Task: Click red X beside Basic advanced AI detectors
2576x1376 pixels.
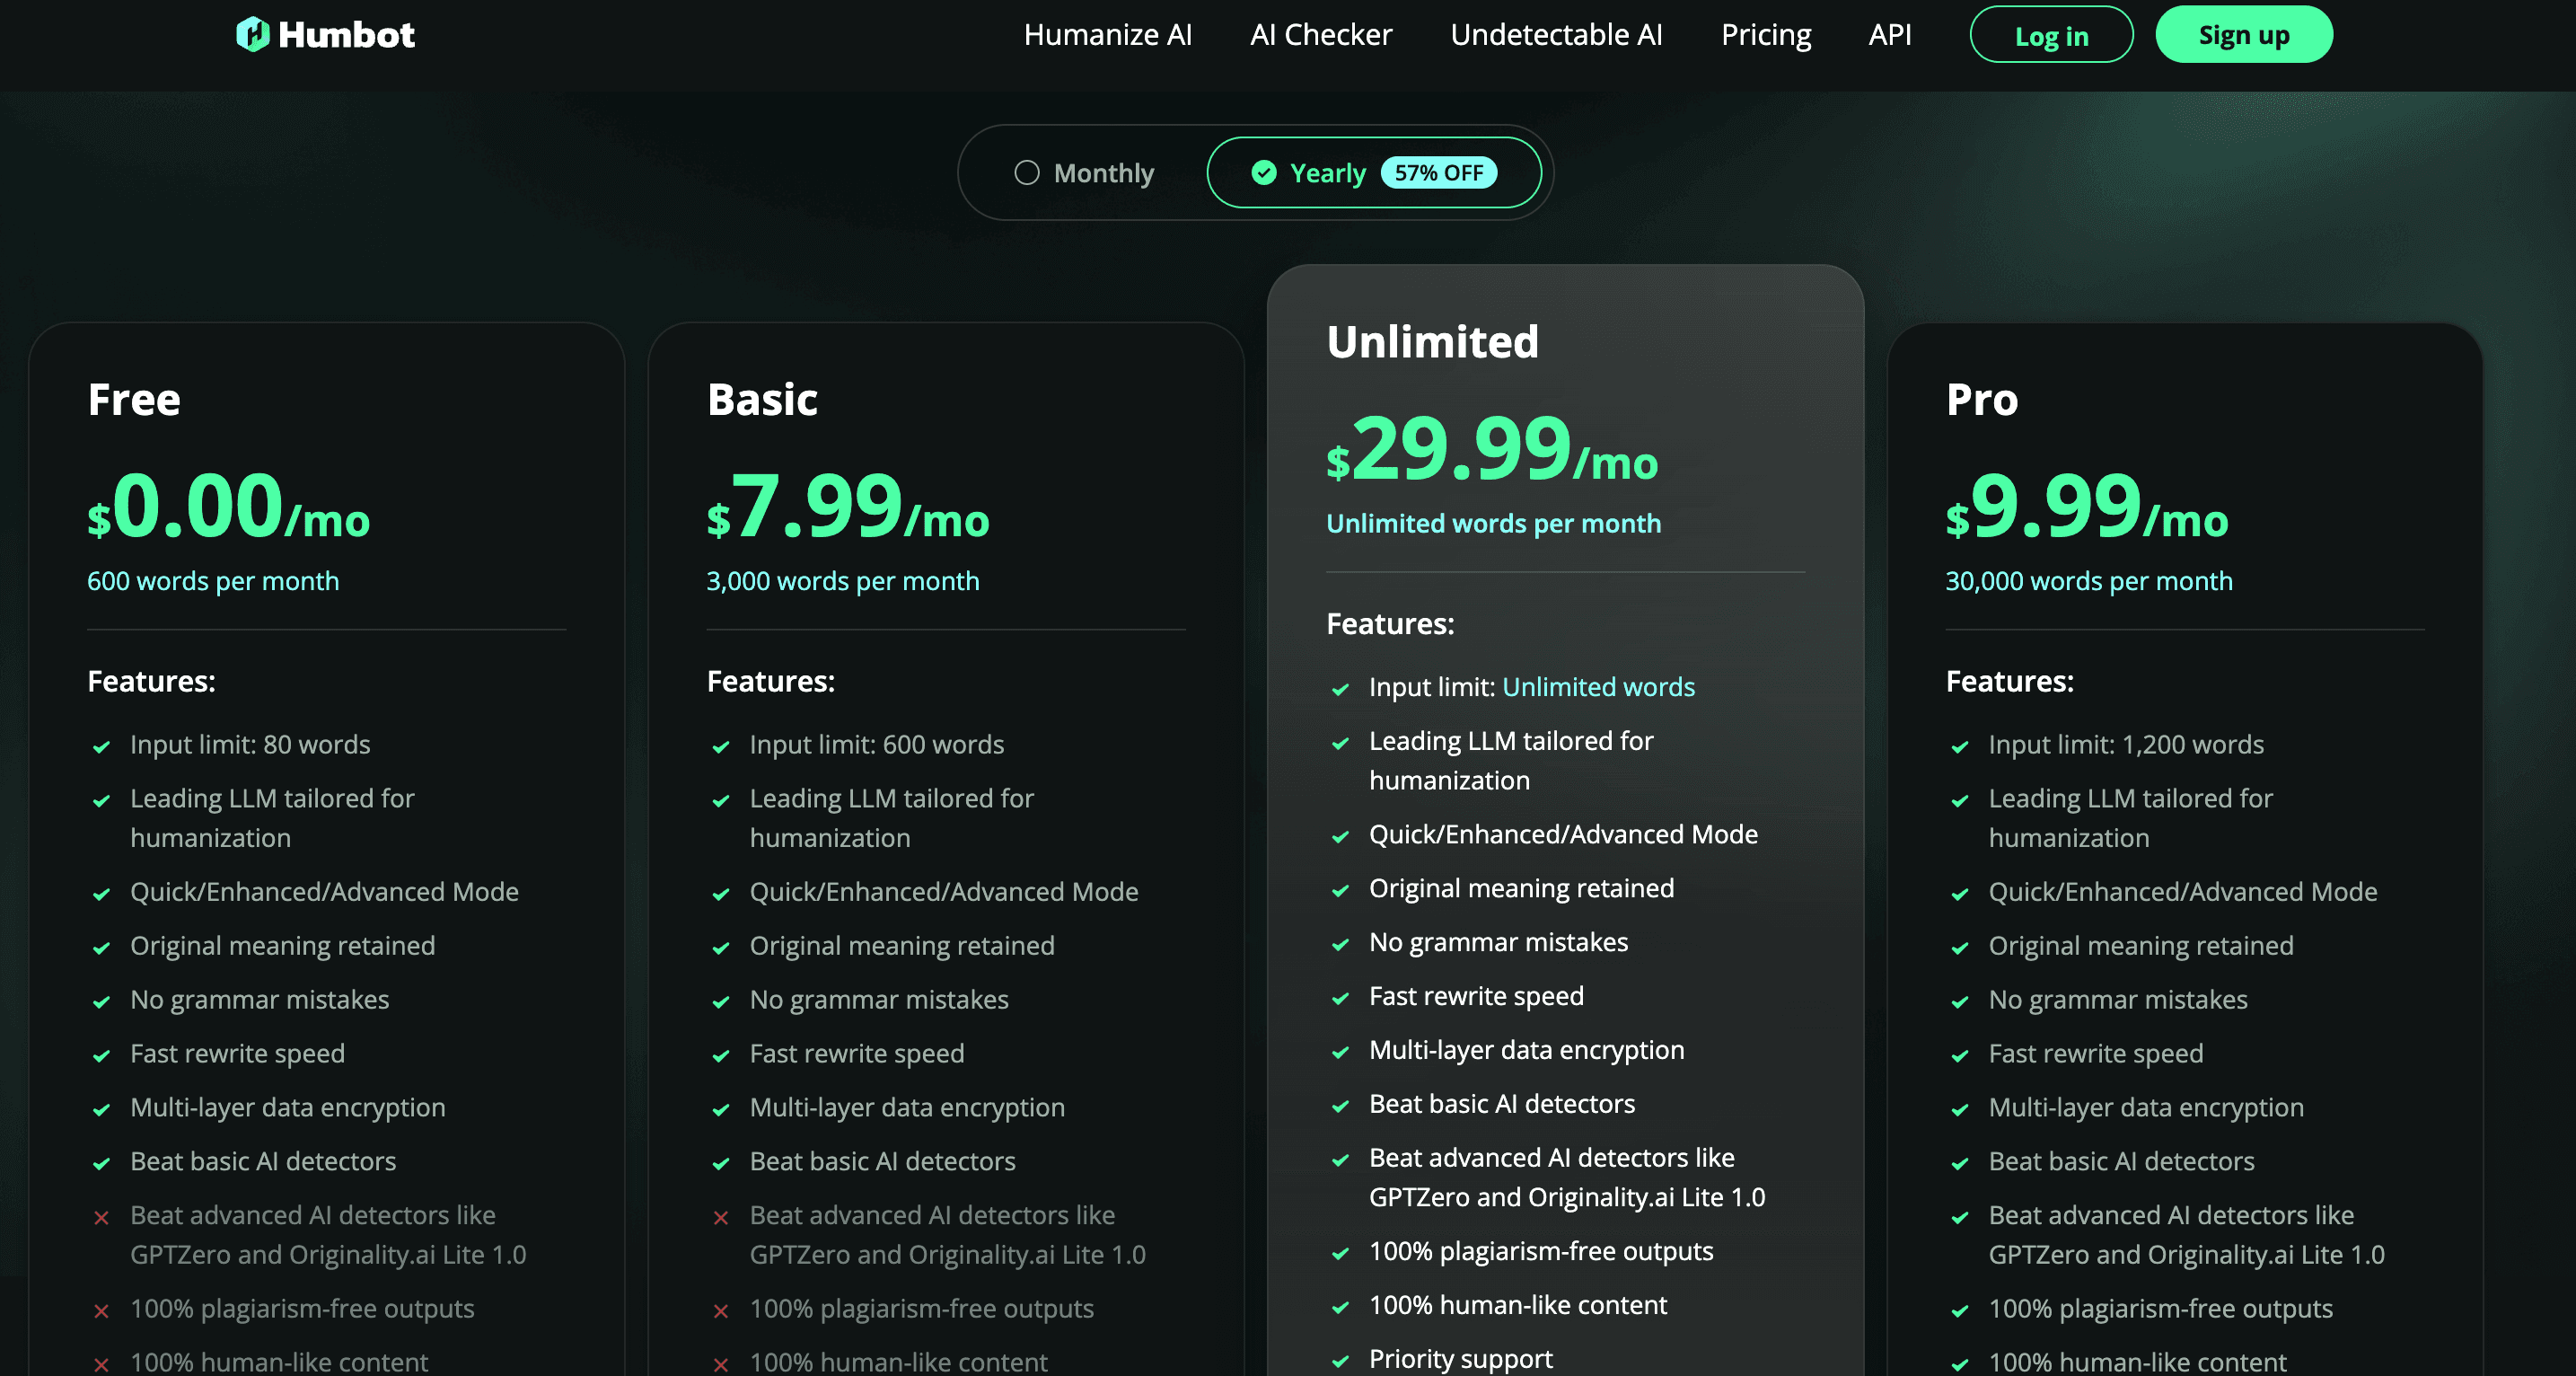Action: point(721,1217)
